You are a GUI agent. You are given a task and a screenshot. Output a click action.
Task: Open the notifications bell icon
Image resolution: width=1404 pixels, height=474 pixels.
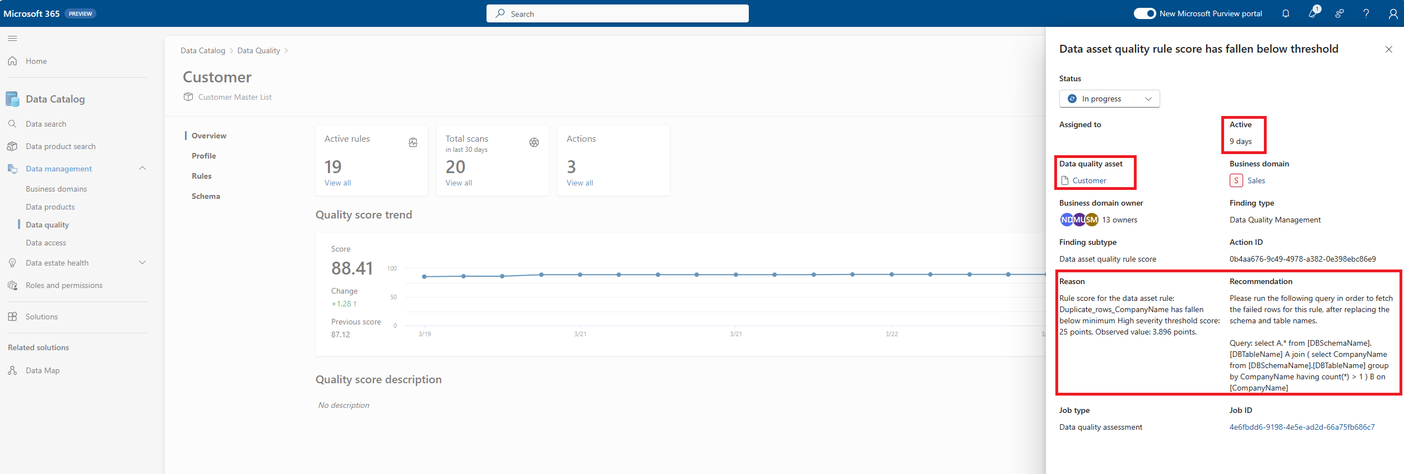coord(1286,13)
